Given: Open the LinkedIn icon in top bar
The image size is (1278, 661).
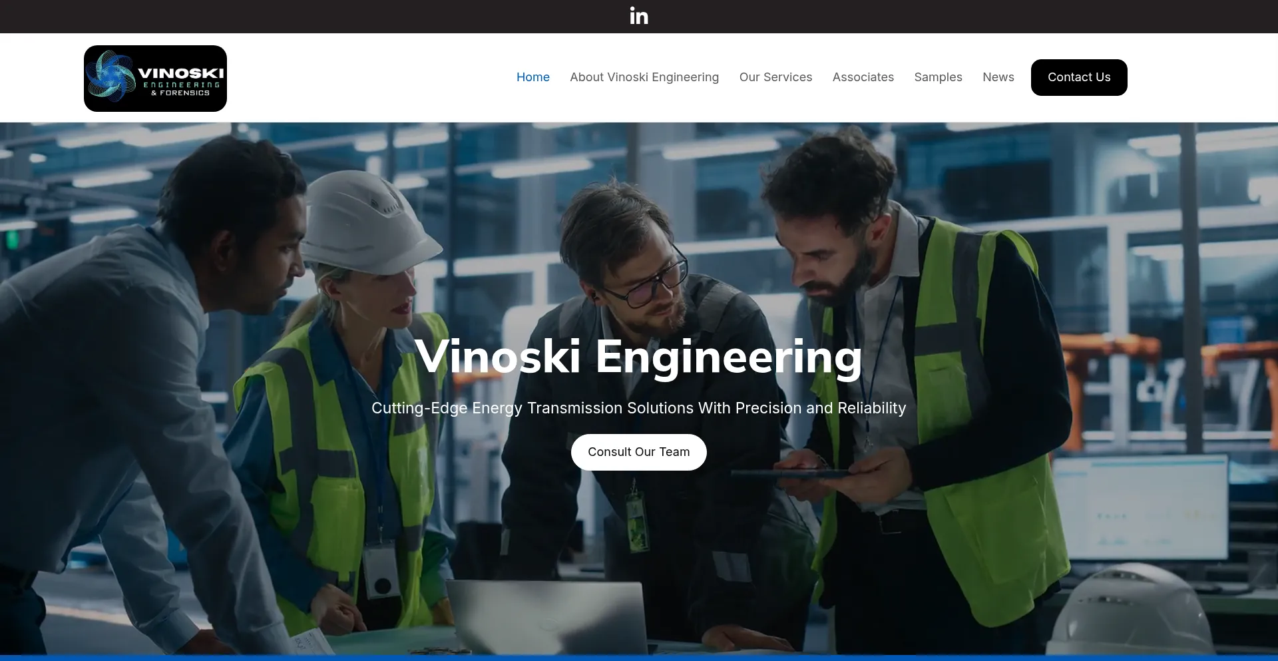Looking at the screenshot, I should pos(639,16).
